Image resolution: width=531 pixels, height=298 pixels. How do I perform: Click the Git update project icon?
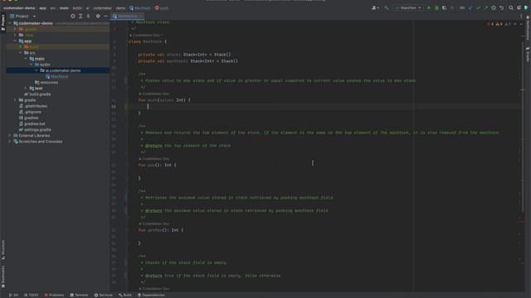(x=470, y=7)
